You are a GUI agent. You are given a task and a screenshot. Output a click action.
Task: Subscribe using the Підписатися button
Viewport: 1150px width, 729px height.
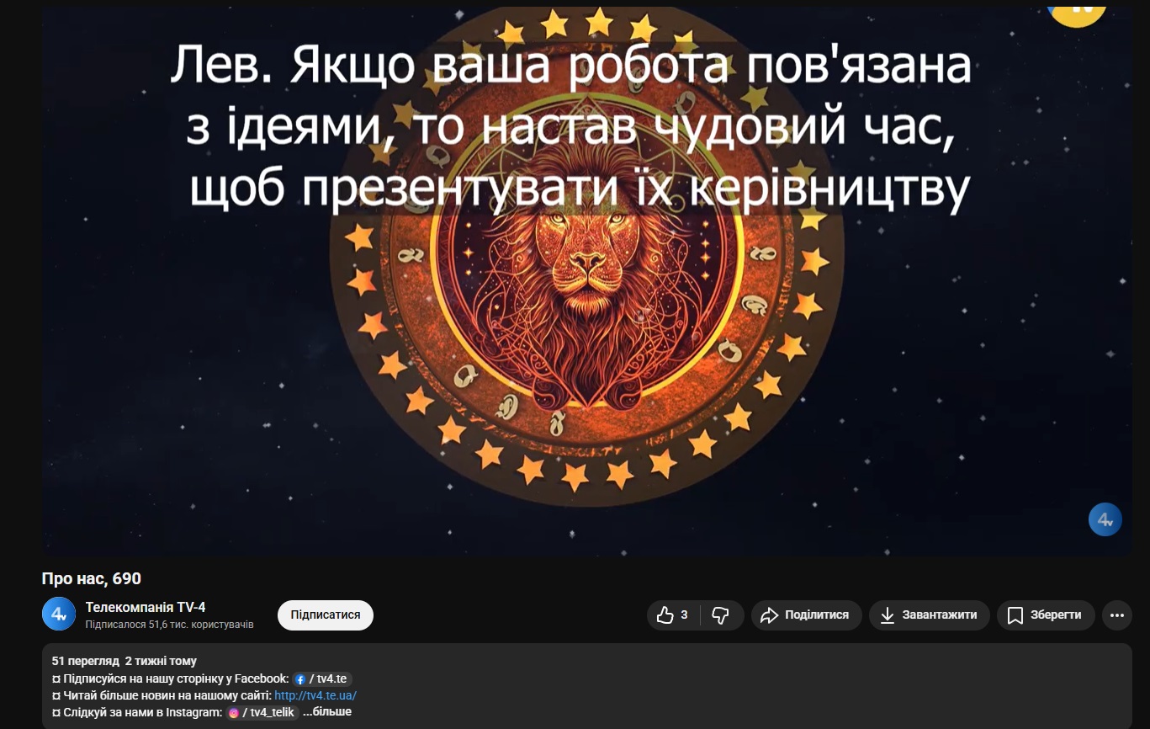point(326,615)
